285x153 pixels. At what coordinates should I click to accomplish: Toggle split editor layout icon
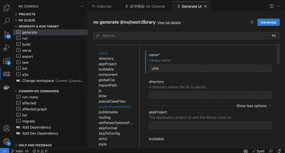(x=272, y=6)
